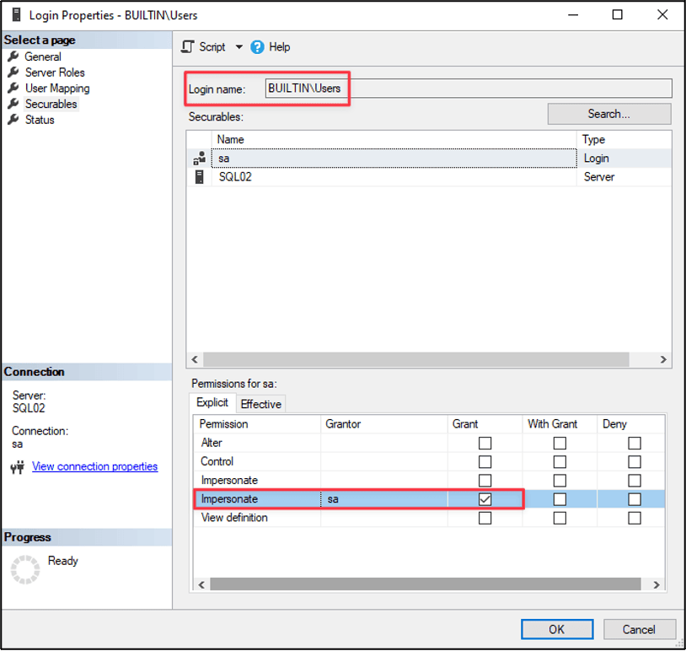Check Grant for Control permission
This screenshot has height=651, width=686.
(485, 462)
